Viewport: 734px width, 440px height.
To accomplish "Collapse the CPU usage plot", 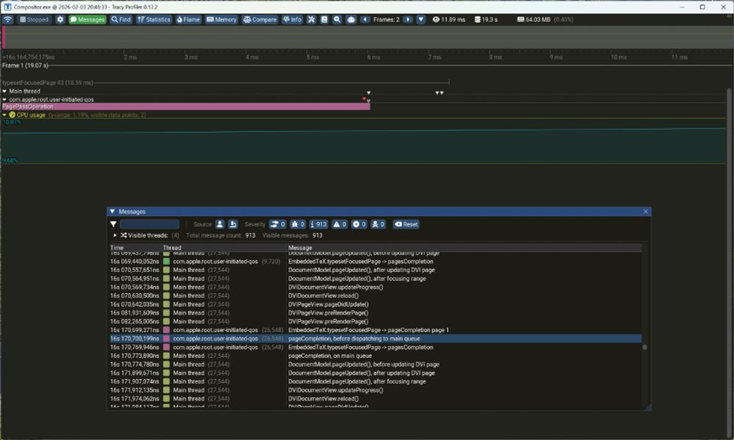I will point(4,115).
